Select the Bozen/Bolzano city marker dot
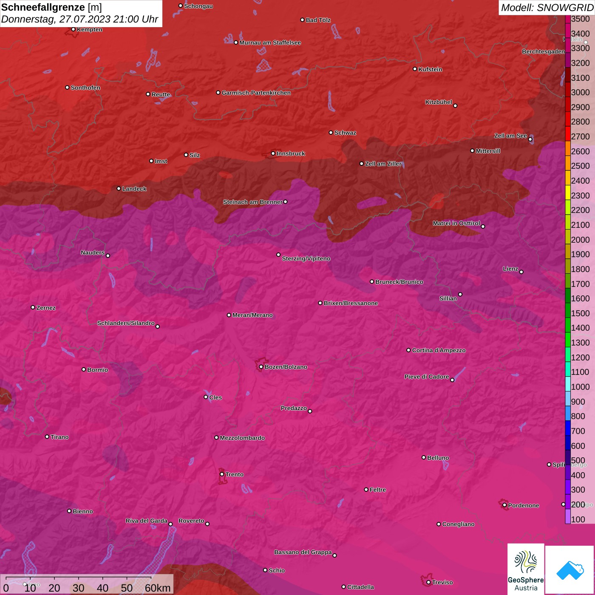The width and height of the screenshot is (595, 595). 261,367
